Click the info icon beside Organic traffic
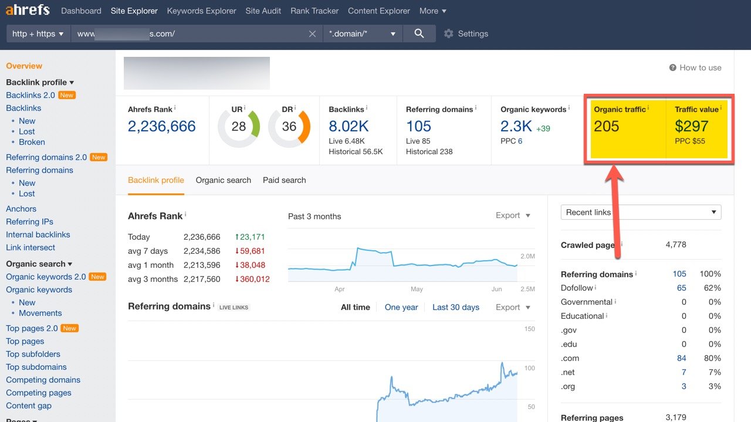Viewport: 751px width, 422px height. [648, 108]
